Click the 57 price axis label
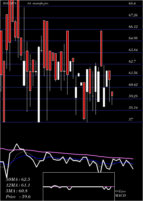Image resolution: width=143 pixels, height=201 pixels. point(131,119)
